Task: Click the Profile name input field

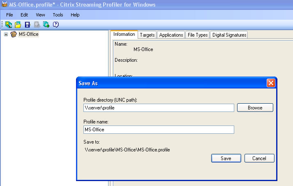Action: (159, 130)
